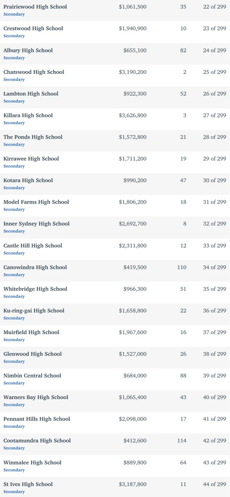The height and width of the screenshot is (497, 230).
Task: Select the Albury High School name
Action: 28,50
